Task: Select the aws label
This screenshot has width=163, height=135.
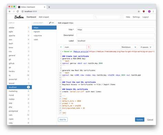Action: pyautogui.click(x=19, y=40)
